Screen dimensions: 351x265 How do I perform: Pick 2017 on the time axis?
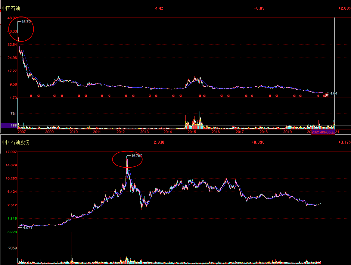click(x=240, y=132)
